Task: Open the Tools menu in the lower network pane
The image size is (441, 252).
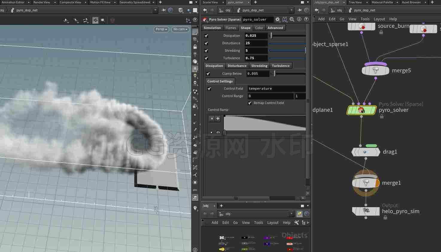Action: click(258, 223)
